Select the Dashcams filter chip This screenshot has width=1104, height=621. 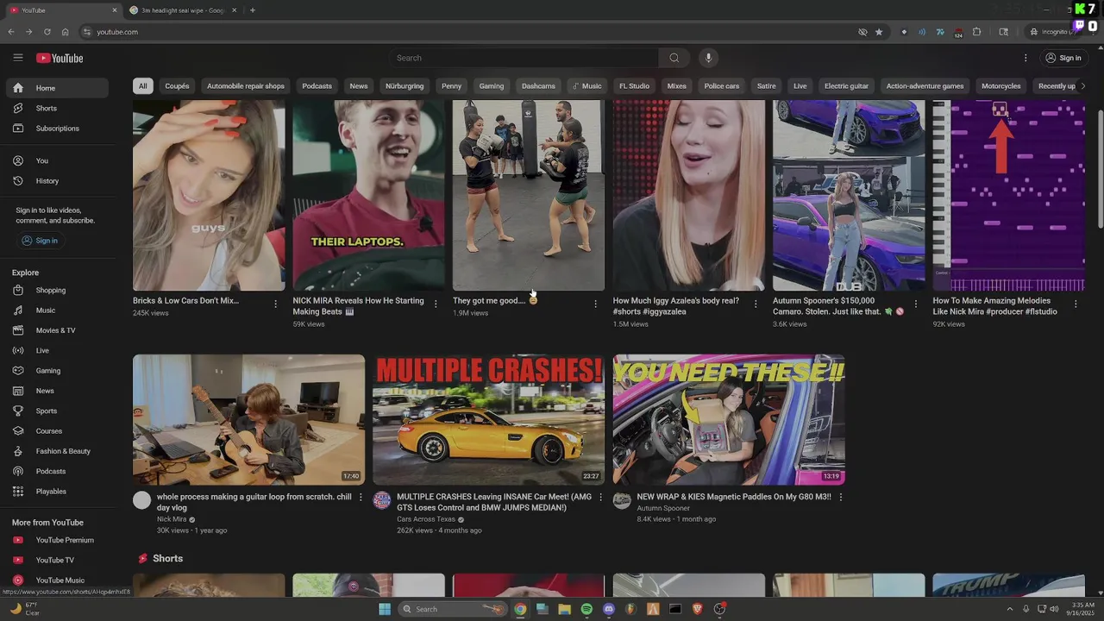(x=538, y=86)
